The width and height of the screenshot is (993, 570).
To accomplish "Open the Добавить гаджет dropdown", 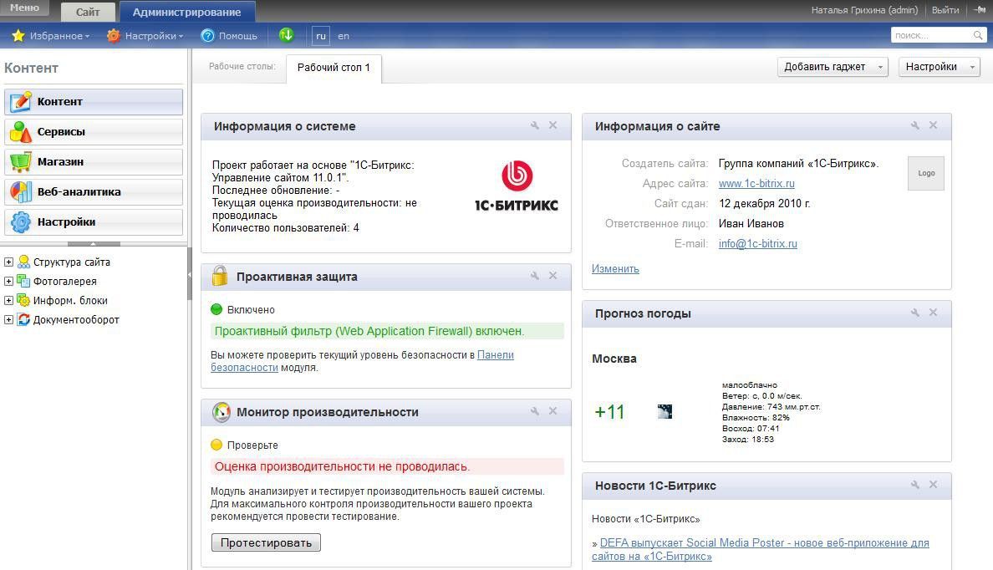I will (x=826, y=66).
